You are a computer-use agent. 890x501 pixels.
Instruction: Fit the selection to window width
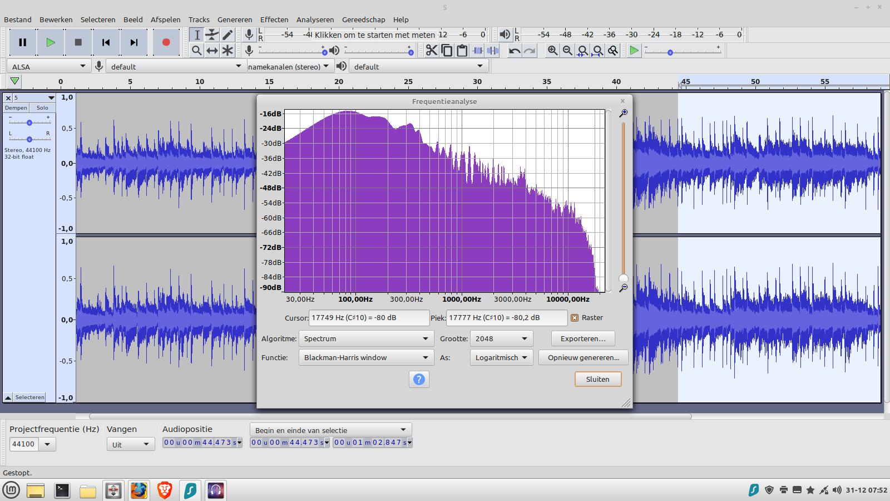pyautogui.click(x=582, y=51)
